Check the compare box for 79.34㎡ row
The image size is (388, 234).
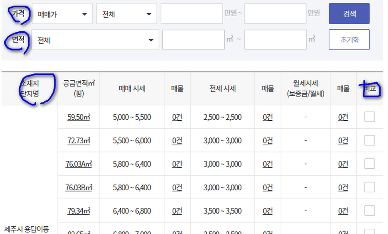369,210
